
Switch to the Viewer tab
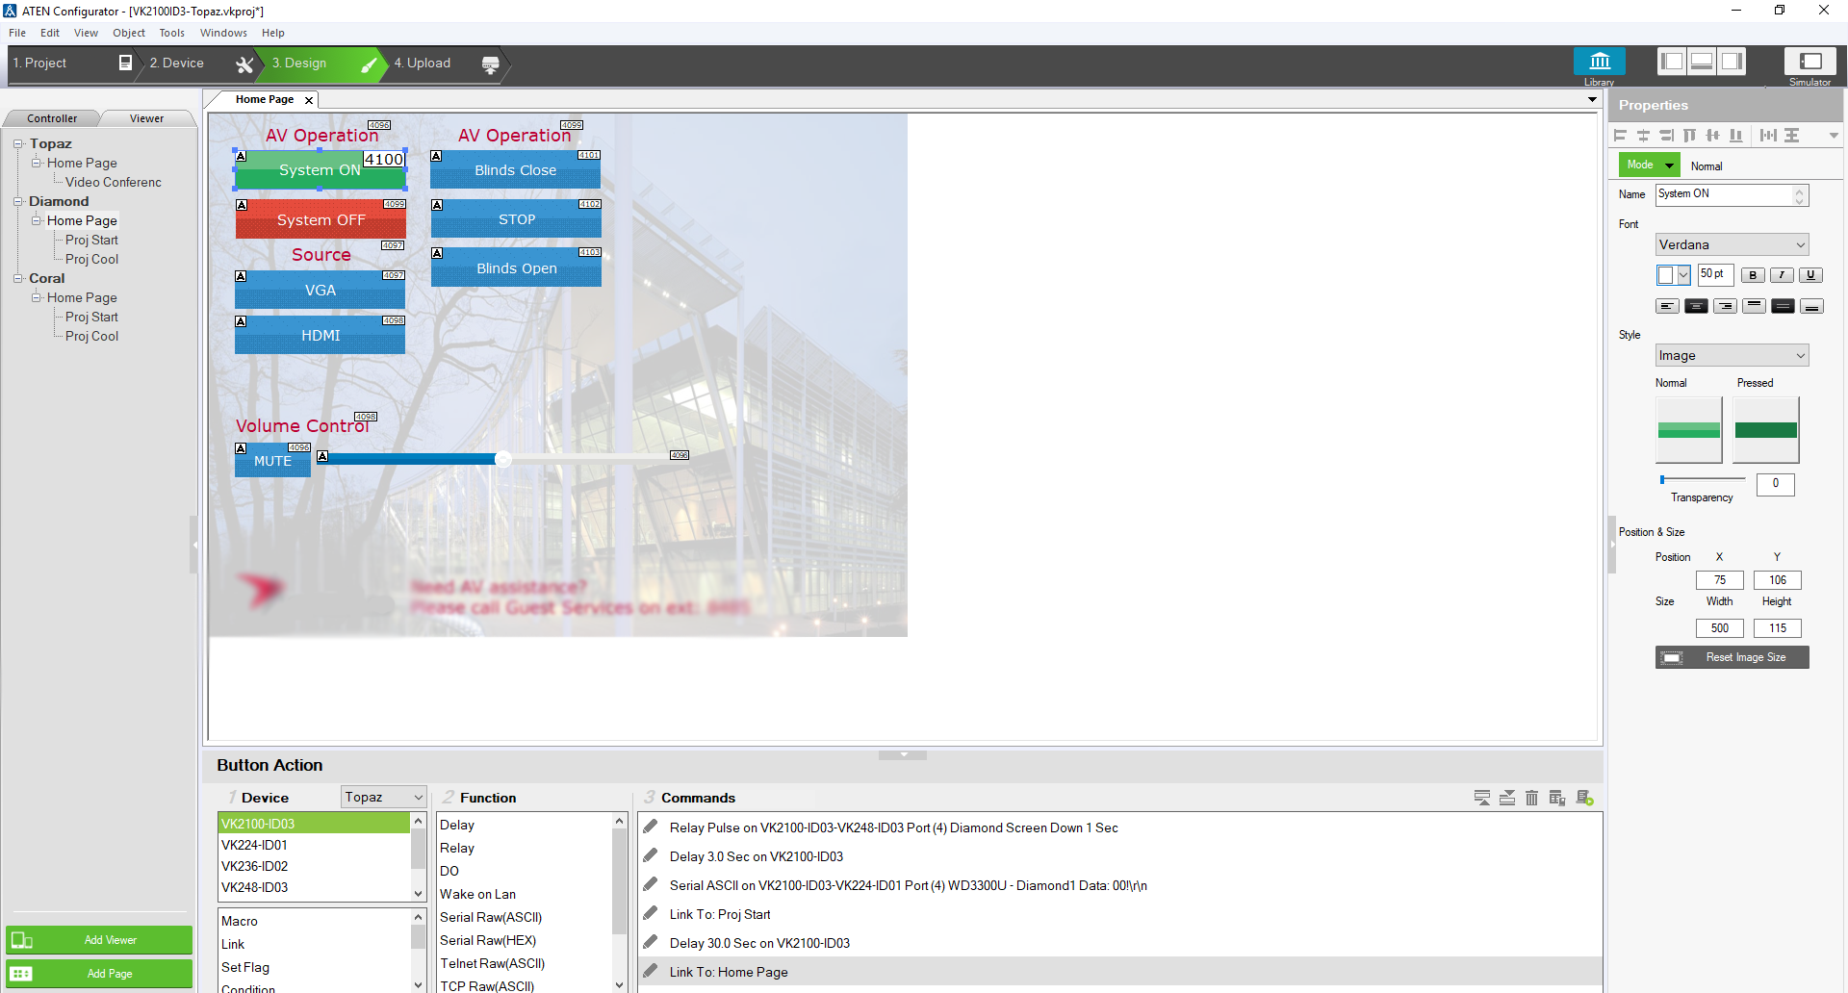147,118
